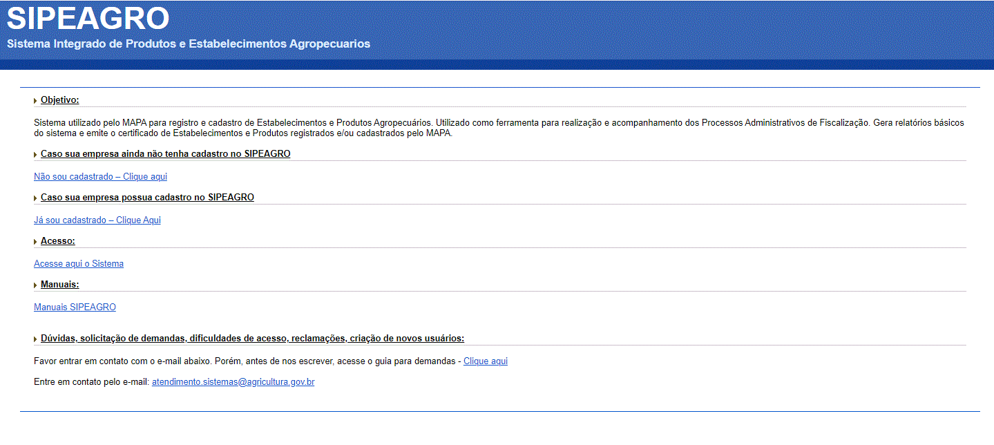Viewport: 994px width, 445px height.
Task: Click the atendimento.sistemas@agricultura.gov.br email link
Action: click(233, 382)
